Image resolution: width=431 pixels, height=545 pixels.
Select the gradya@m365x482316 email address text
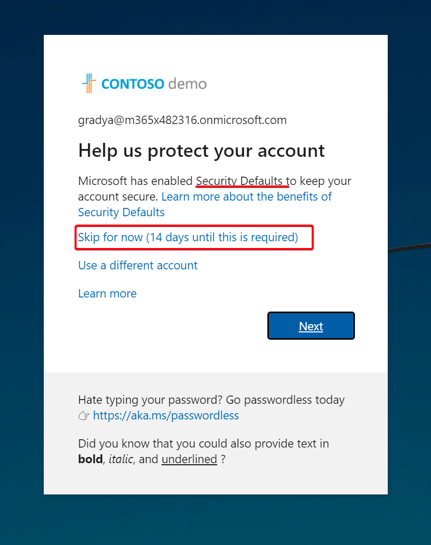pyautogui.click(x=182, y=120)
